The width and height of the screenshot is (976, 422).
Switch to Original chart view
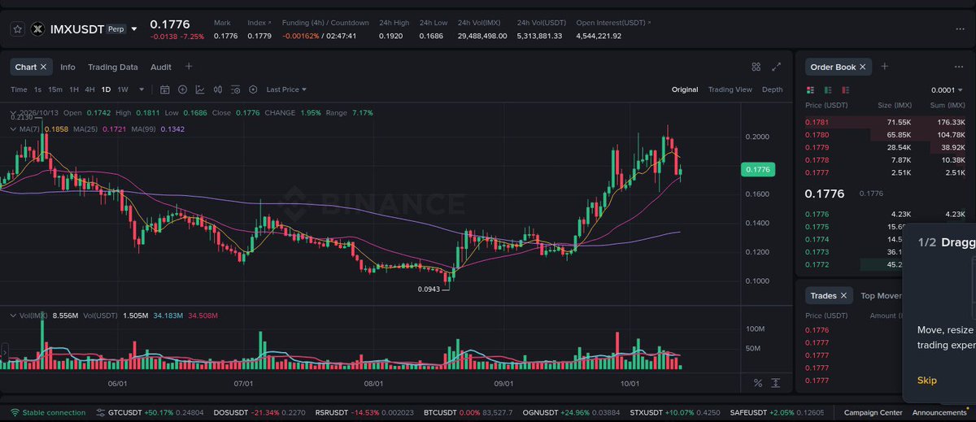685,89
